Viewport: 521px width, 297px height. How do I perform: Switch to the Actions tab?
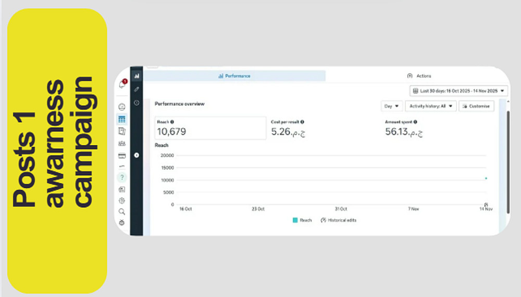coord(419,76)
